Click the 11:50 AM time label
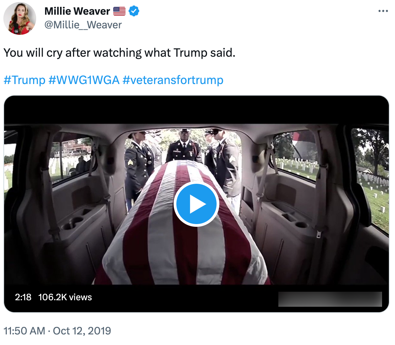This screenshot has height=345, width=395. (x=24, y=331)
